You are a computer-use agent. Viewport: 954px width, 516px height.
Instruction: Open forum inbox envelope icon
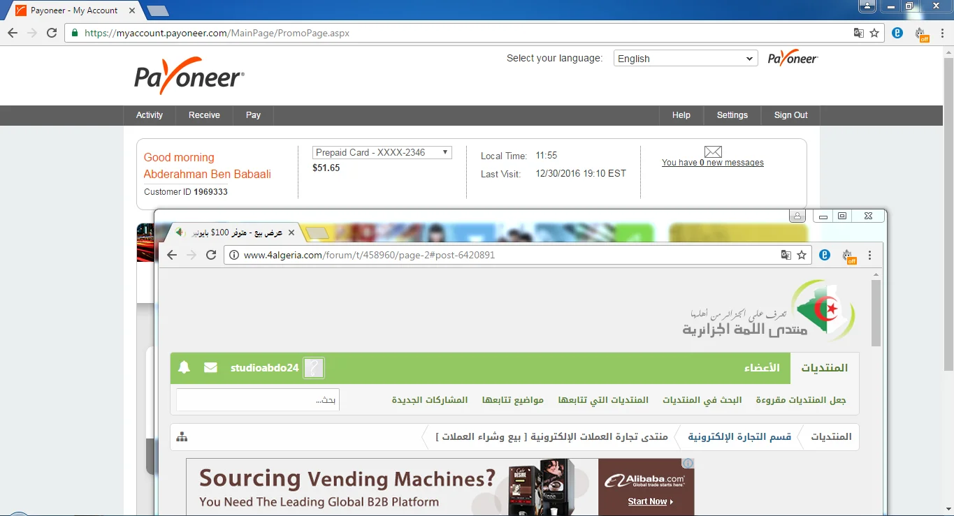click(x=210, y=367)
